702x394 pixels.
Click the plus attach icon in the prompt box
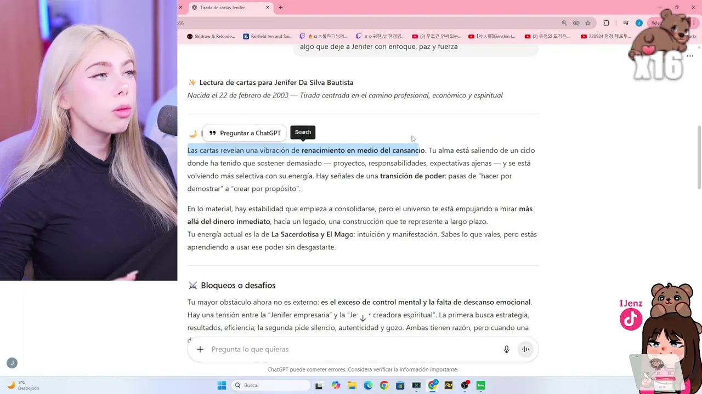[x=200, y=349]
